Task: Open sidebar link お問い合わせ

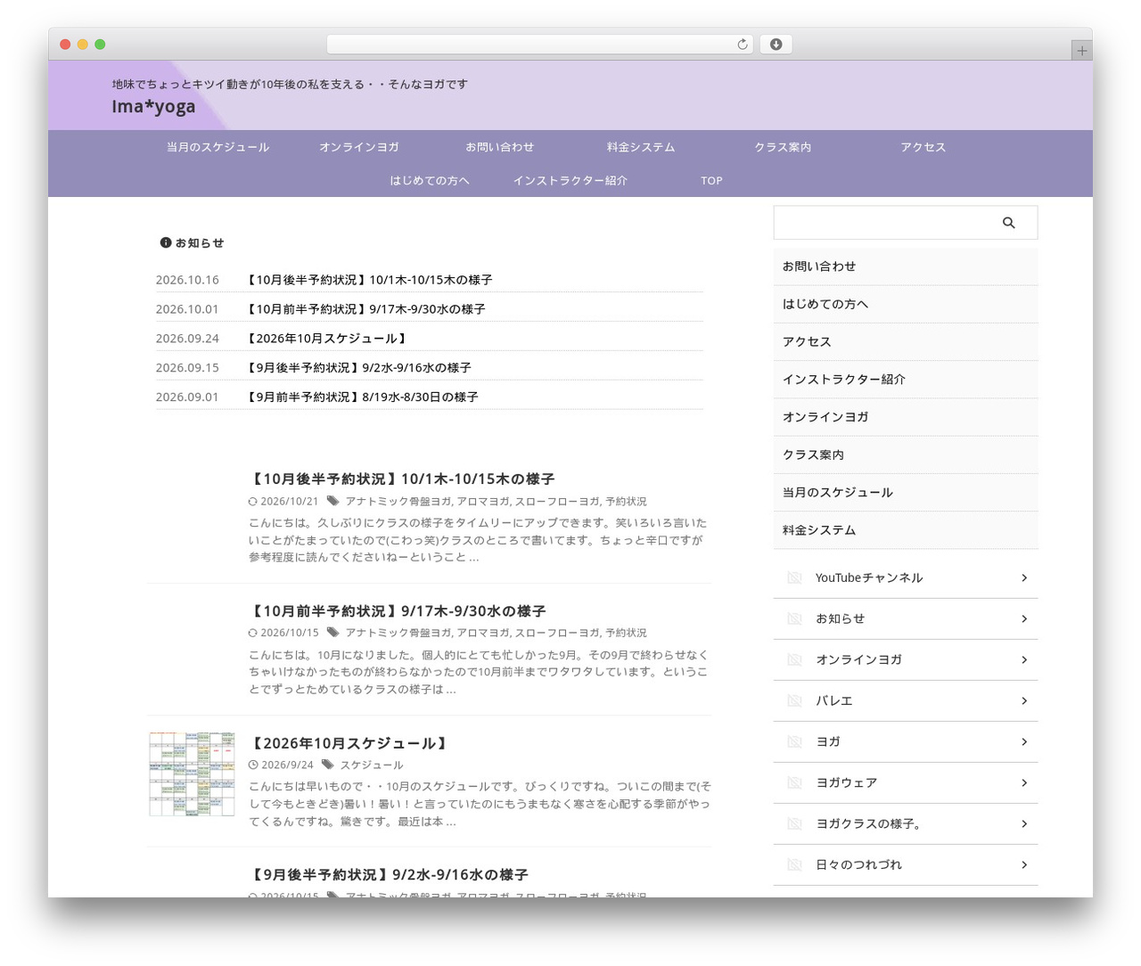Action: (x=819, y=266)
